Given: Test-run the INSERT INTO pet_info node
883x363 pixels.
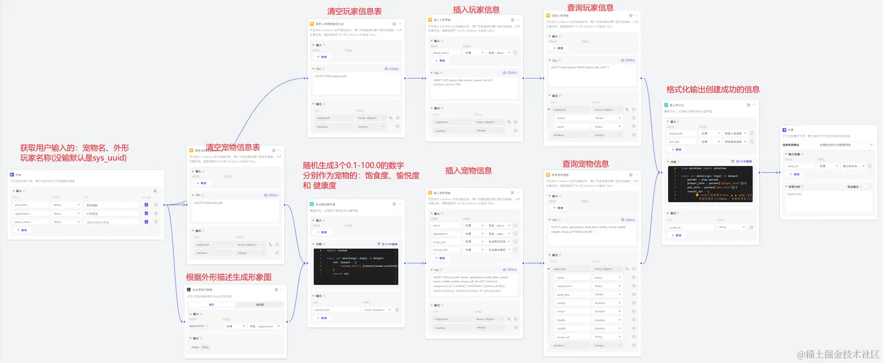Looking at the screenshot, I should 512,193.
